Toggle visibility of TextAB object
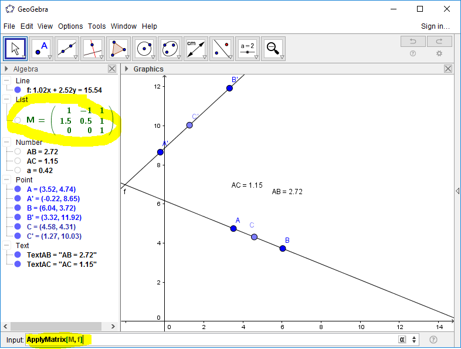The height and width of the screenshot is (349, 461). click(18, 255)
